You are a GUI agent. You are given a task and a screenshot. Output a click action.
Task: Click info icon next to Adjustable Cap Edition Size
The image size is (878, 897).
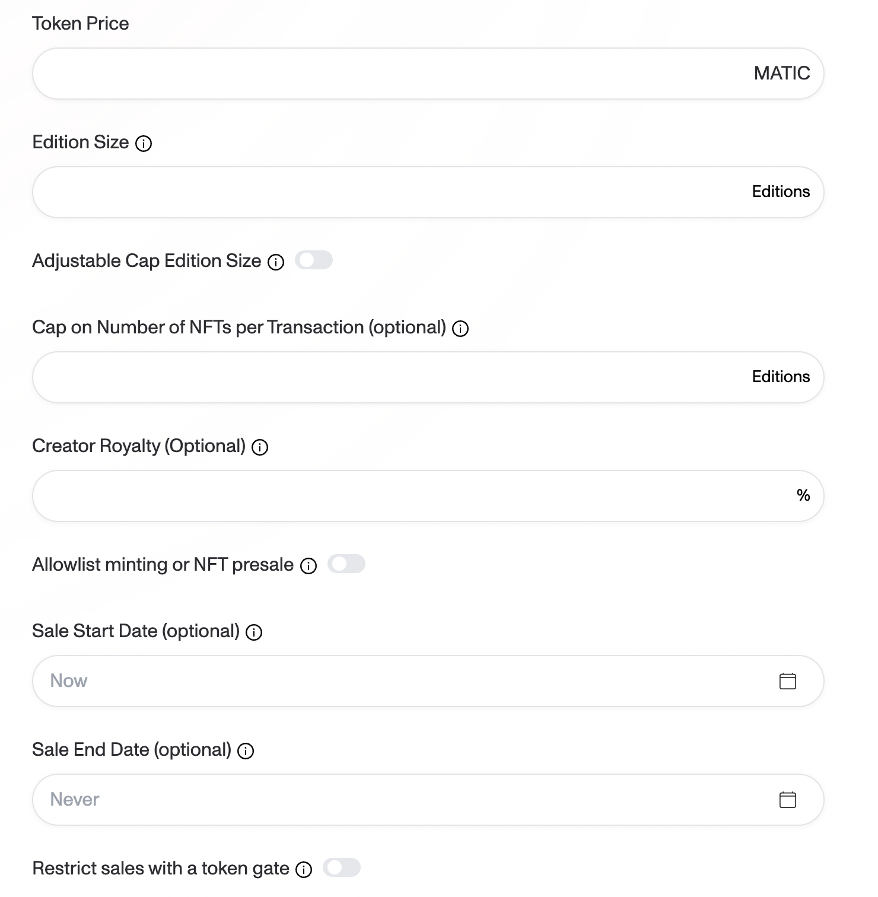276,262
